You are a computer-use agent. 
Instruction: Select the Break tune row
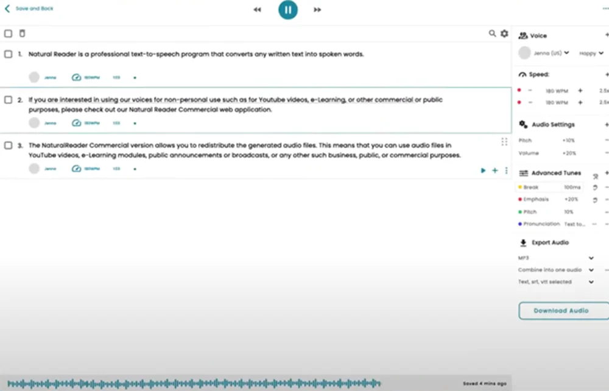549,187
